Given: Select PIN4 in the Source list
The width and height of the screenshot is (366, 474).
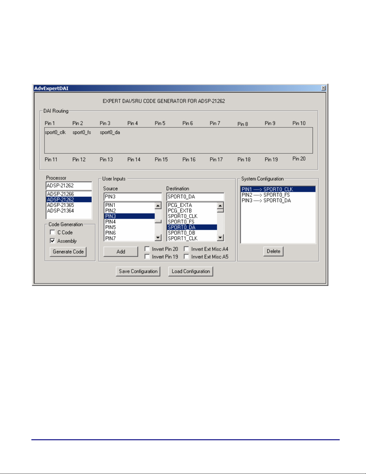Looking at the screenshot, I should tap(130, 222).
